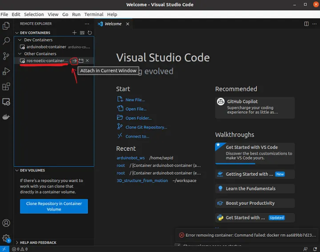Open the Remote Explorer icon
The height and width of the screenshot is (252, 320).
(x=6, y=102)
